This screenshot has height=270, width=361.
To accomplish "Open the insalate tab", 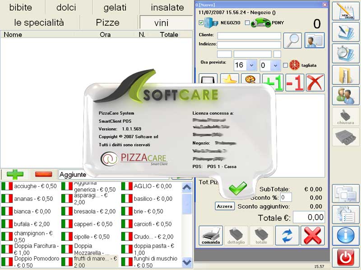I will tap(167, 7).
